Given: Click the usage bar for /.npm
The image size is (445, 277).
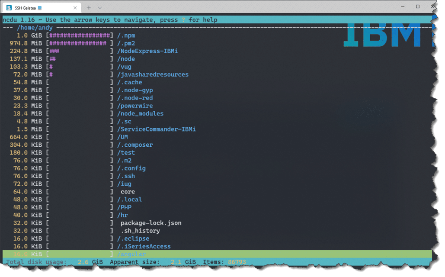Looking at the screenshot, I should tap(80, 35).
